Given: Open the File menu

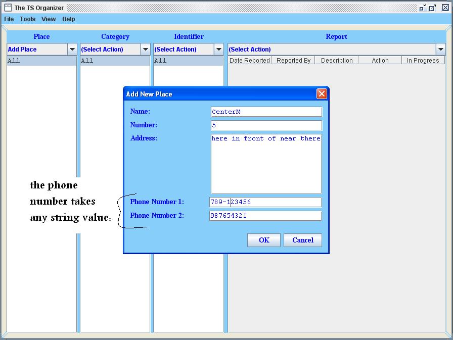Looking at the screenshot, I should 9,19.
